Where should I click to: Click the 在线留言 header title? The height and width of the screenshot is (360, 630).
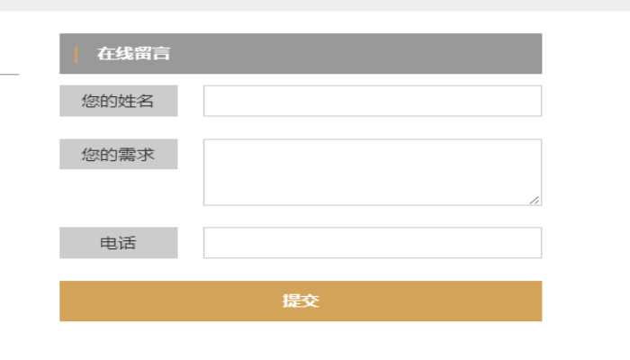[133, 54]
